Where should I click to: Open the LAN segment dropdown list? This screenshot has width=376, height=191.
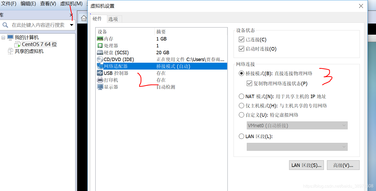[x=297, y=147]
